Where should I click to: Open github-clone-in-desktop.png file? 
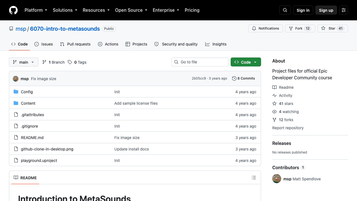47,149
